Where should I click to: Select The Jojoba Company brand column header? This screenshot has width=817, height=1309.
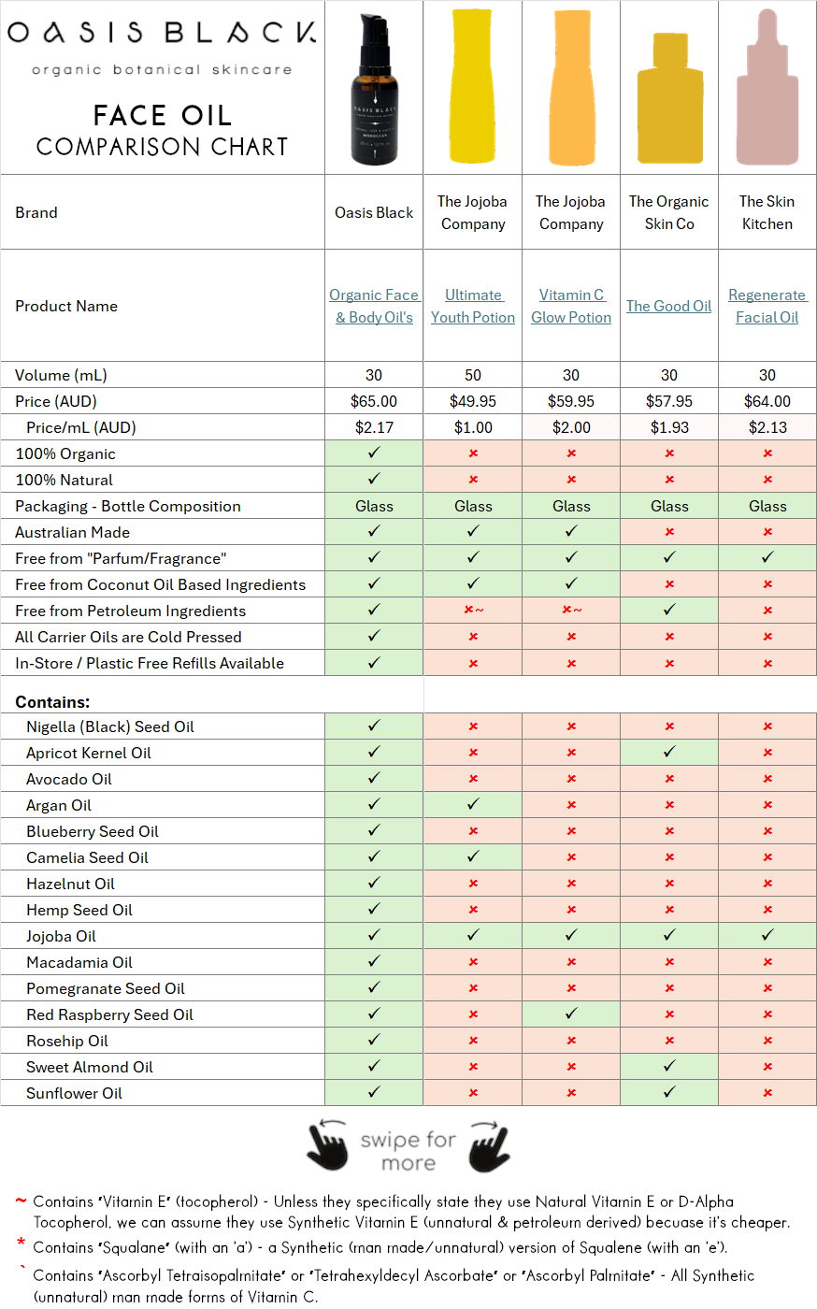tap(472, 212)
